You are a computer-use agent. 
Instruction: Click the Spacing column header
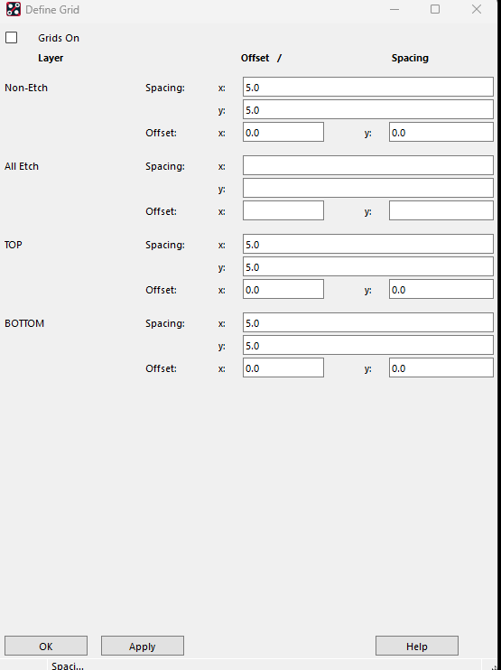pyautogui.click(x=410, y=58)
